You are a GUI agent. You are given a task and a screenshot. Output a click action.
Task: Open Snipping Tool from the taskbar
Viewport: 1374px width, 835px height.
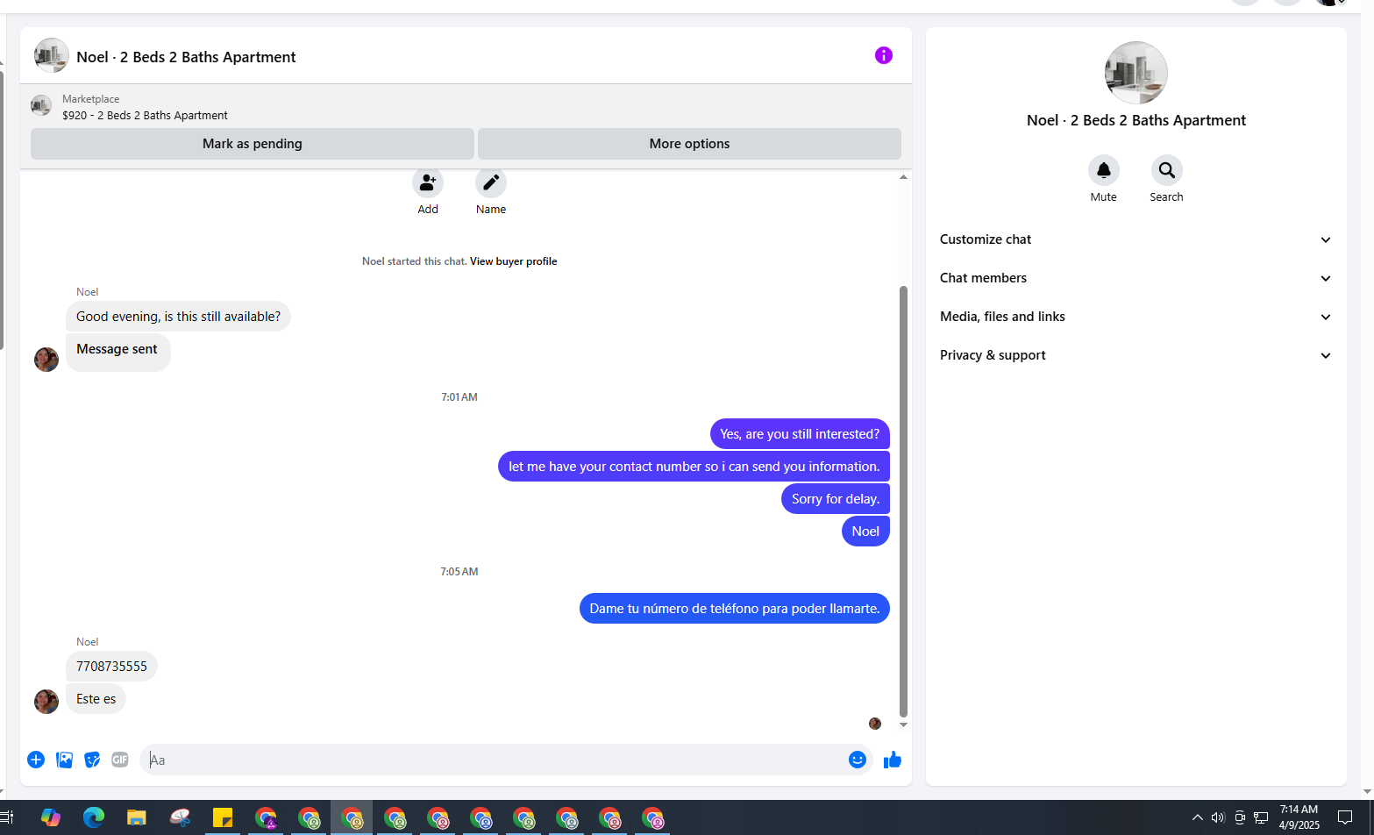[x=180, y=817]
